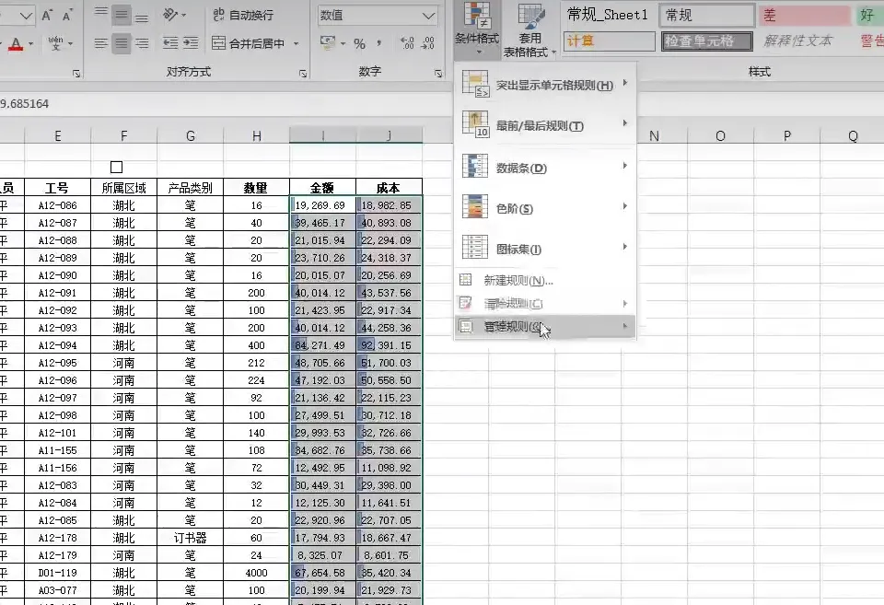Apply percent style with % icon
The image size is (884, 605).
point(360,43)
